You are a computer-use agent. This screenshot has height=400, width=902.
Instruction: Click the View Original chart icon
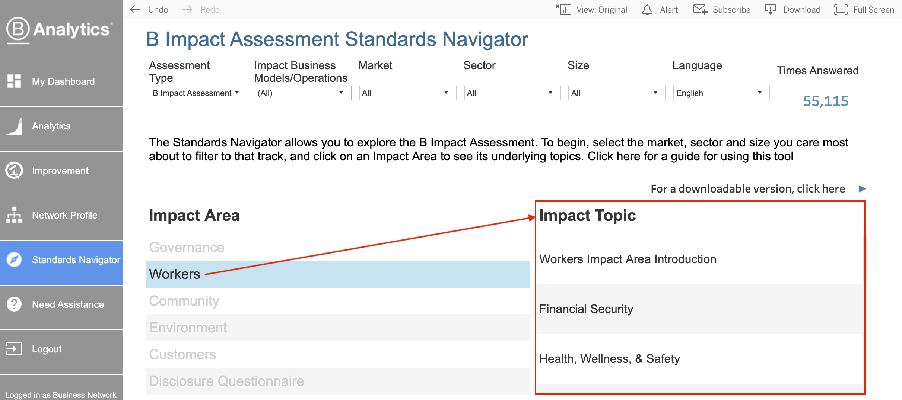pos(563,9)
